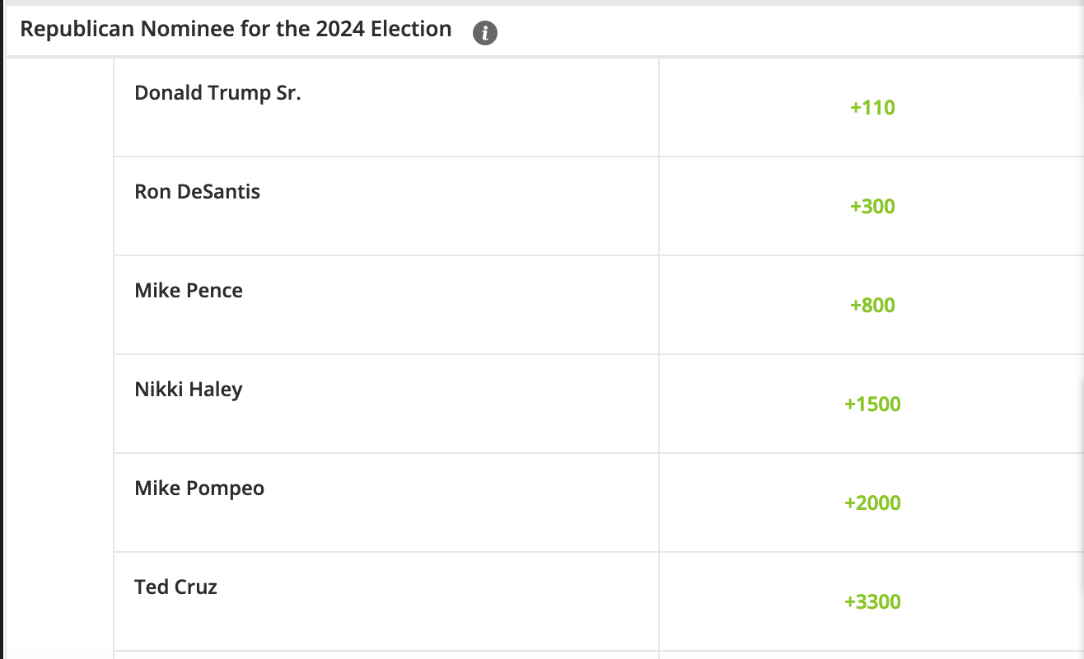This screenshot has height=659, width=1084.
Task: Click the blank column left of Ted Cruz
Action: coord(59,601)
